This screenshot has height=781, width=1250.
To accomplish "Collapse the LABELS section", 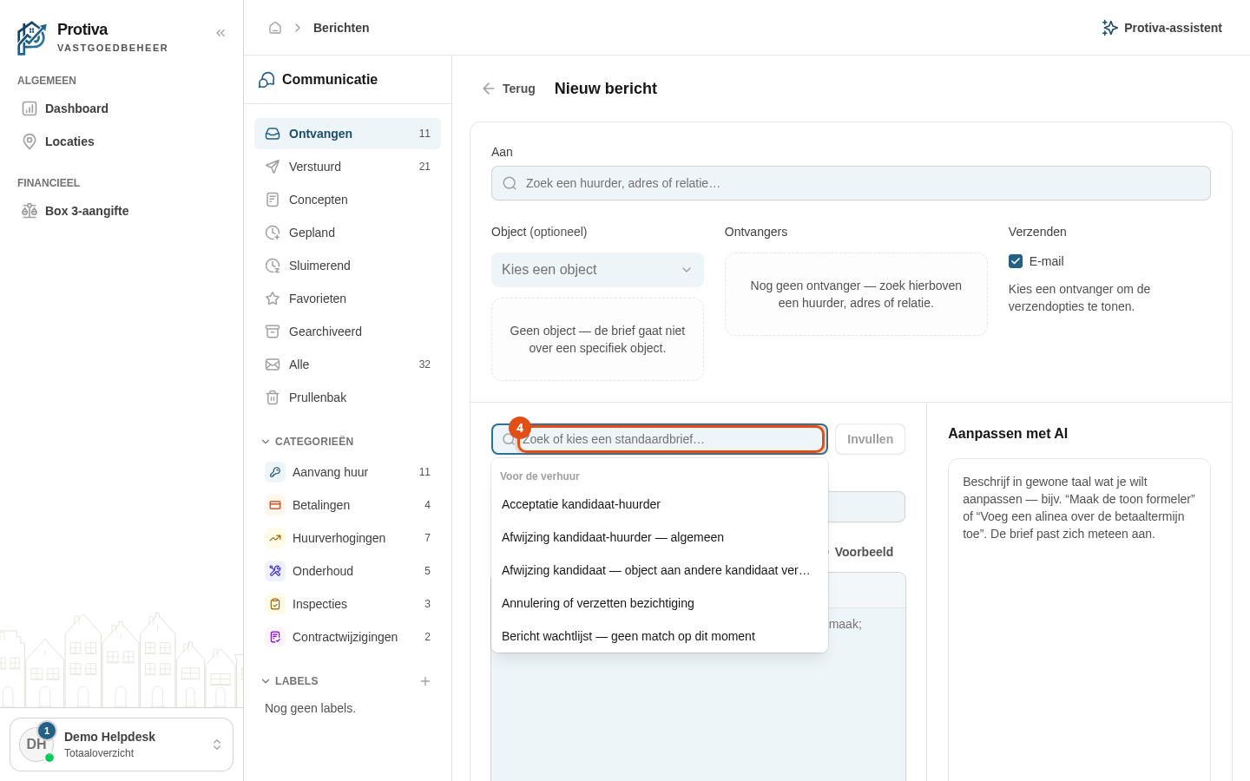I will click(290, 681).
